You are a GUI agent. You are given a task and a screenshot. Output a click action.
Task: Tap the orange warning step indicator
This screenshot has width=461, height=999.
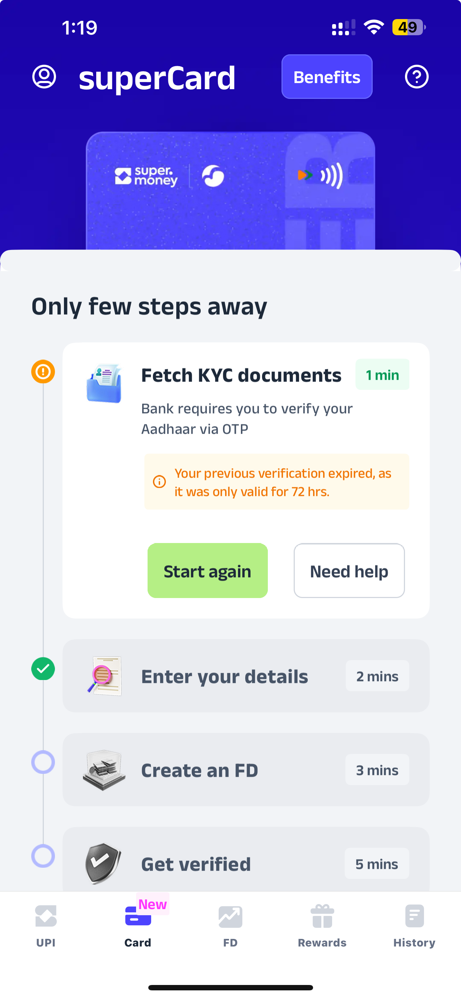click(43, 371)
